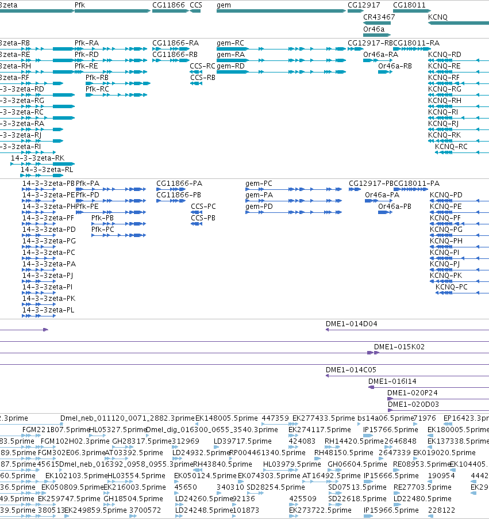
Task: Open cDNA RE27703.5prime
Action: [x=422, y=487]
